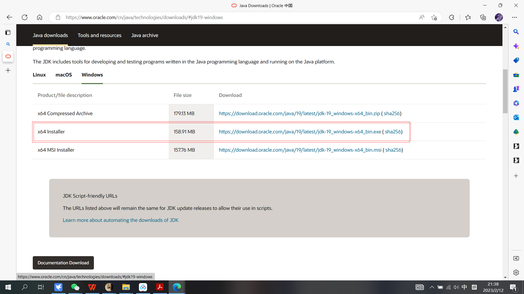Add this page to favorites
This screenshot has width=524, height=294.
tap(434, 17)
